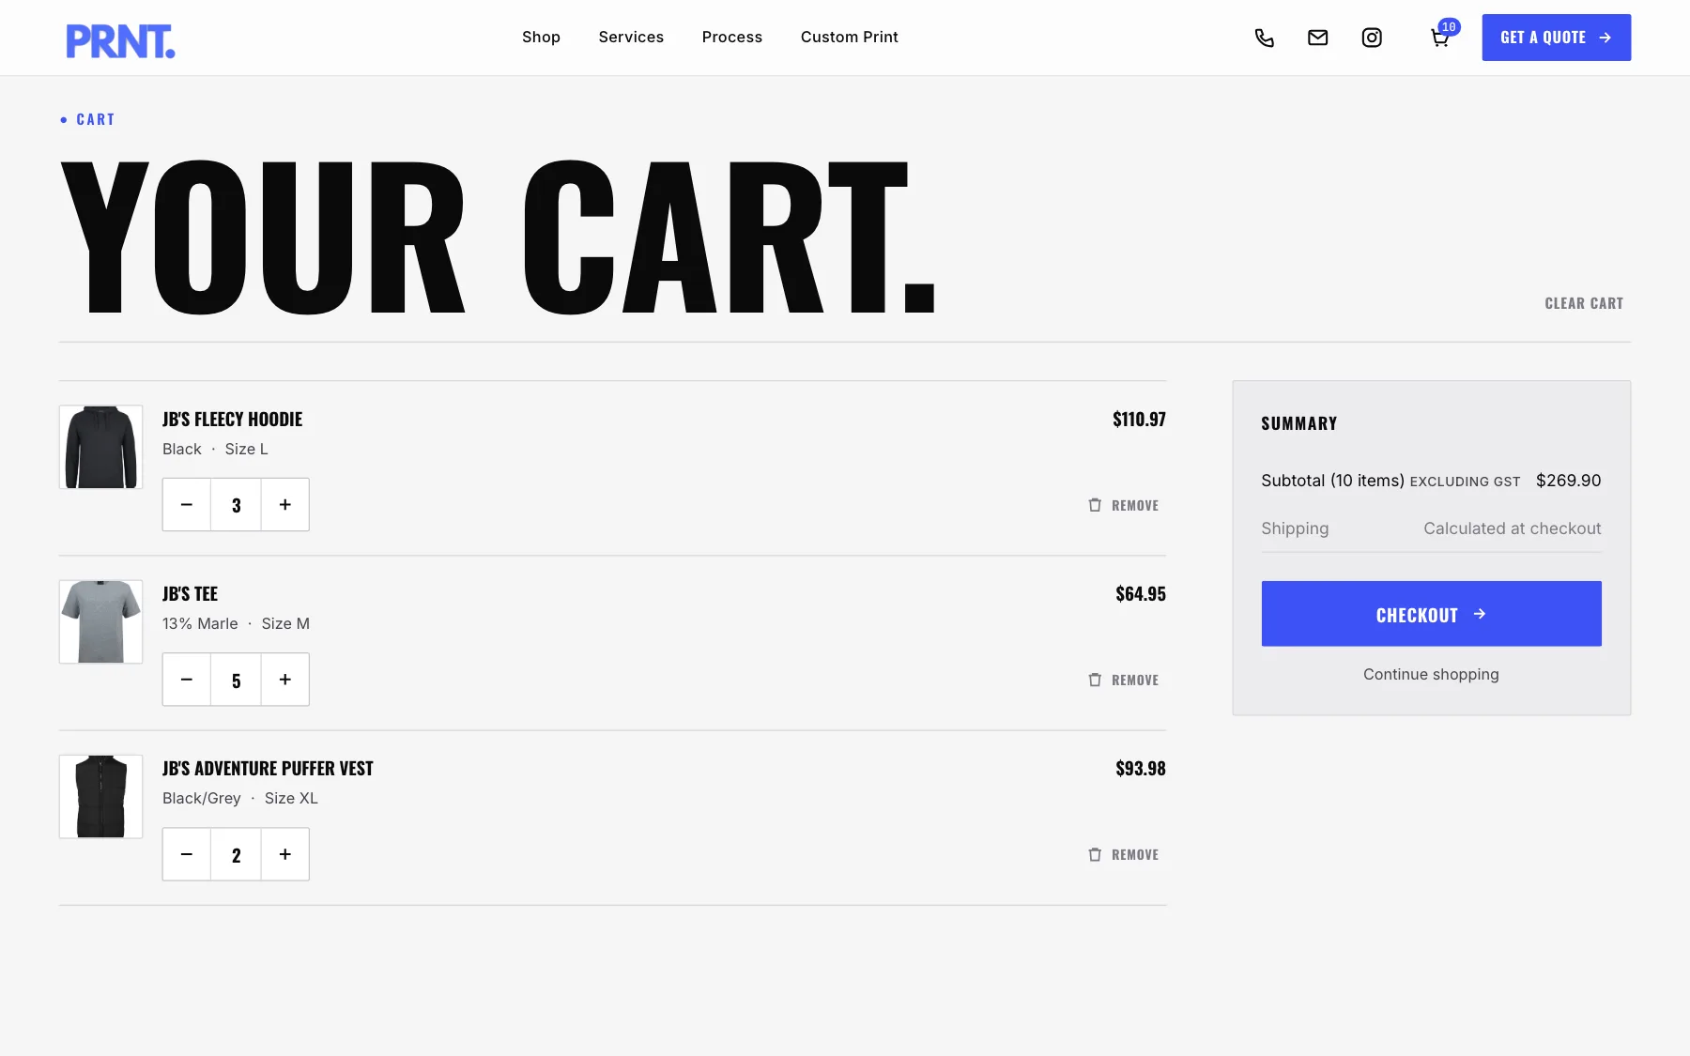The width and height of the screenshot is (1690, 1056).
Task: Click the JB's Tee title
Action: pyautogui.click(x=190, y=593)
